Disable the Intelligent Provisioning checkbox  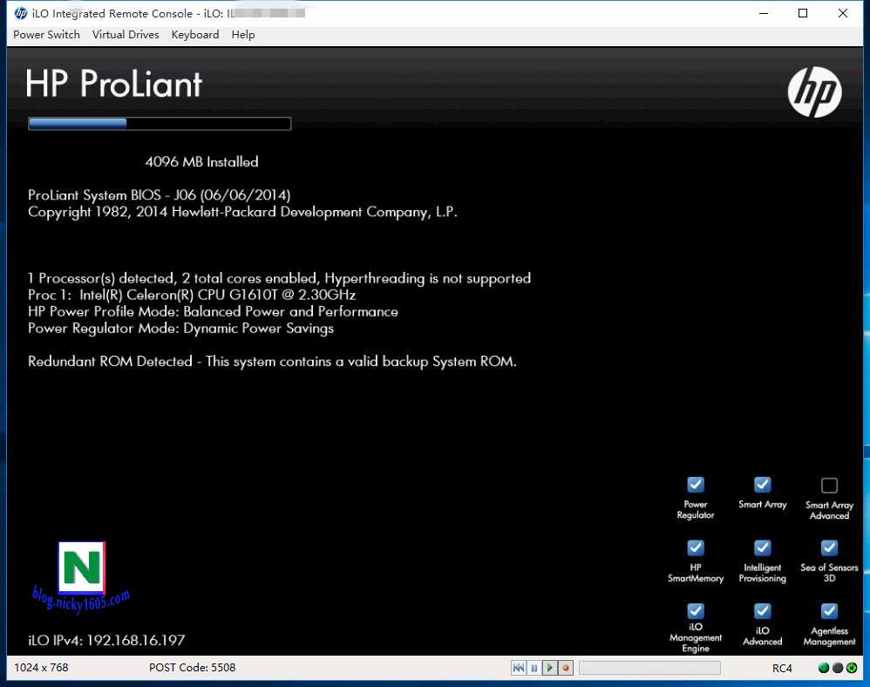pos(762,547)
